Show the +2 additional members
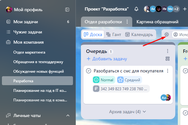The height and width of the screenshot is (125, 188). [x=176, y=9]
